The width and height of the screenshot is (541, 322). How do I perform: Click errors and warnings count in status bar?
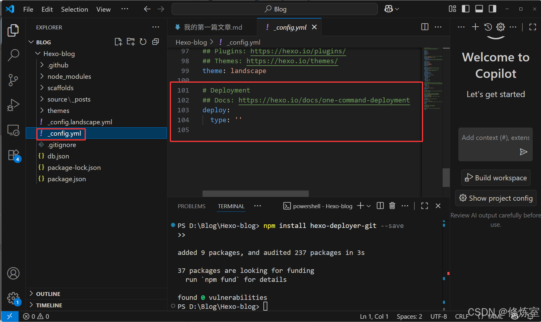point(36,316)
